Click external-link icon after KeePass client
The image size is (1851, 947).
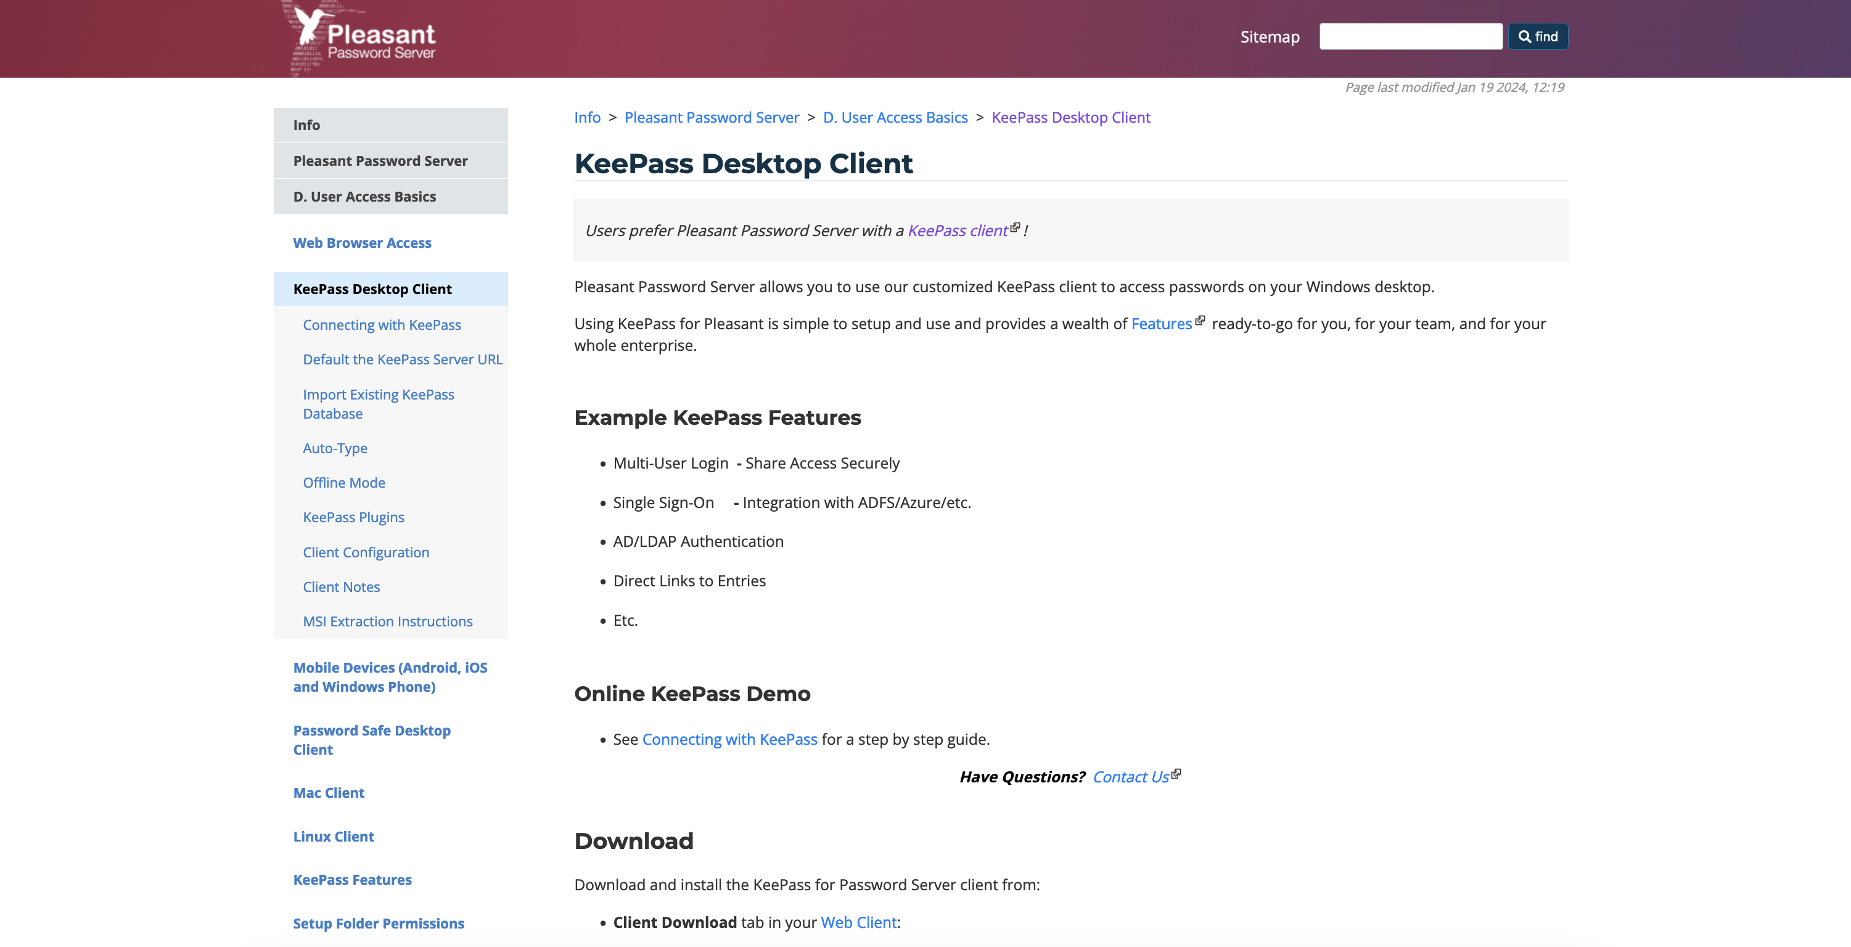tap(1016, 227)
